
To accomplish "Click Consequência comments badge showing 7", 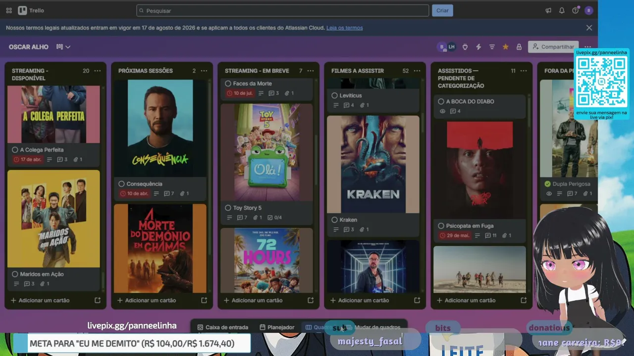I will tap(169, 194).
